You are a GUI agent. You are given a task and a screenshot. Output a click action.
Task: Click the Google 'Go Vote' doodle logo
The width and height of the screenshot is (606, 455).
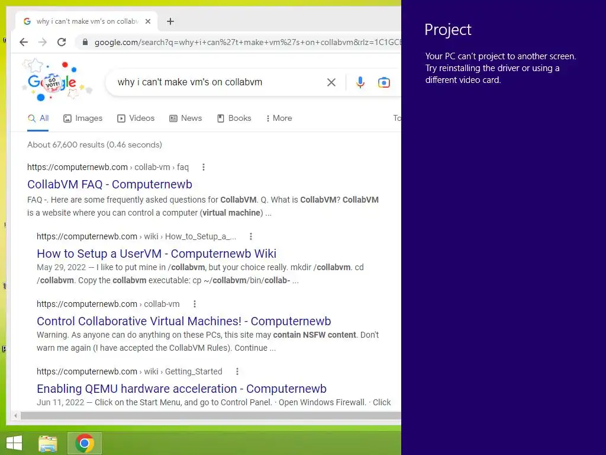click(57, 81)
